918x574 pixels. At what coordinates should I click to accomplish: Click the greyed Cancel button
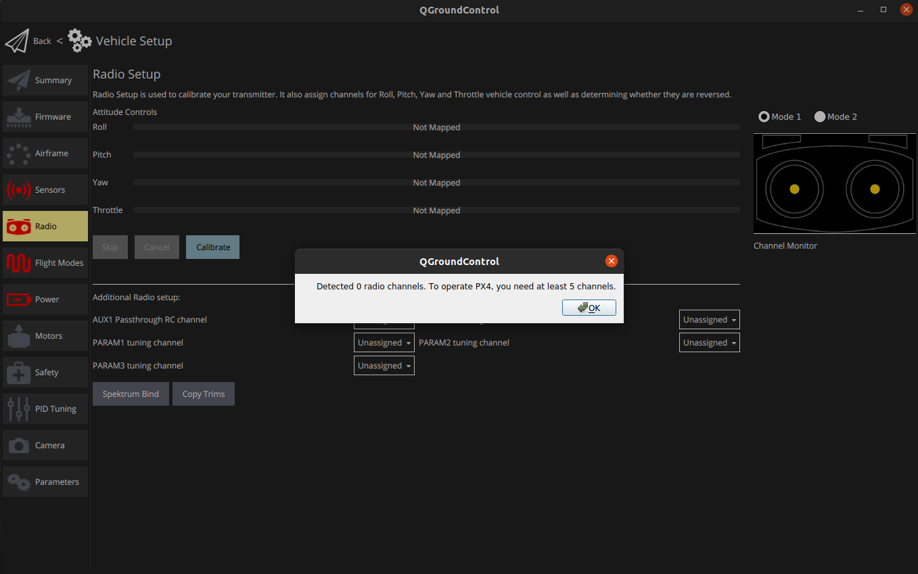point(157,247)
